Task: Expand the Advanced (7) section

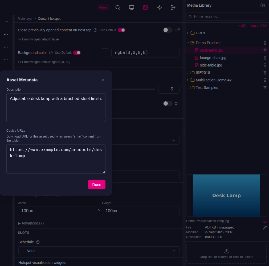Action: (31, 223)
